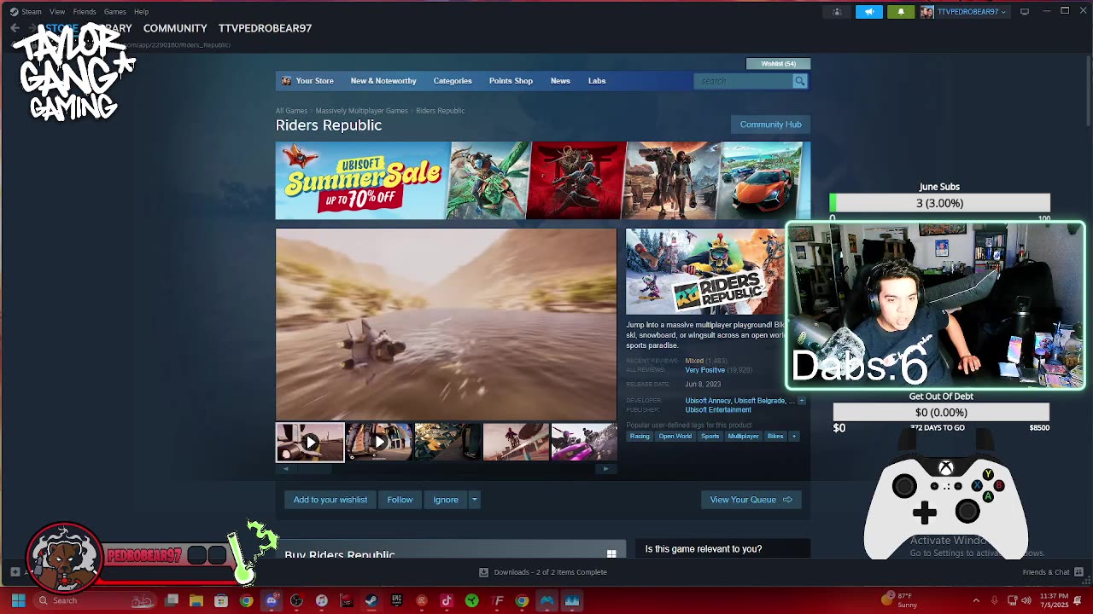Open TikTok app from the taskbar

pos(447,600)
